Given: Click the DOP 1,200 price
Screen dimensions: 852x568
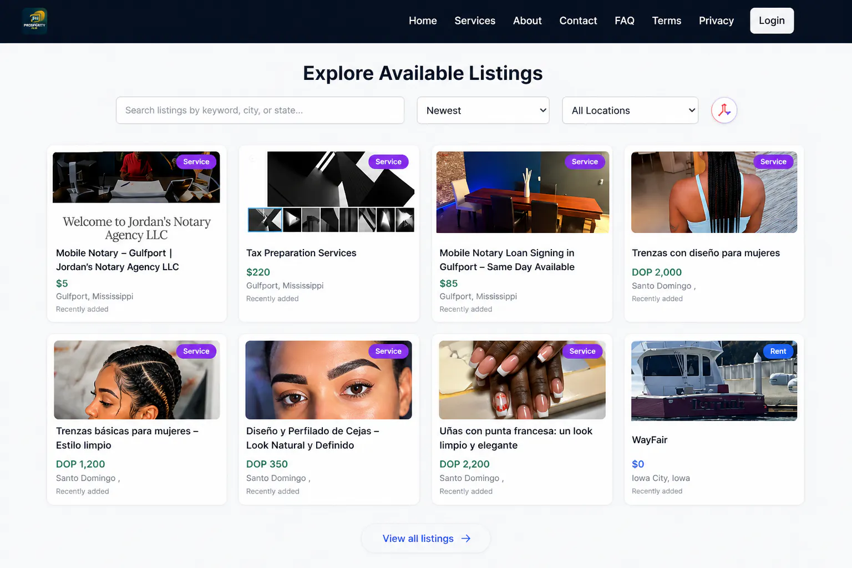Looking at the screenshot, I should click(80, 464).
